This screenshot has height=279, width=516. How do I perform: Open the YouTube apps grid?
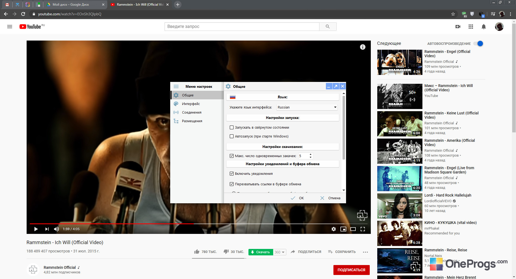(x=471, y=27)
